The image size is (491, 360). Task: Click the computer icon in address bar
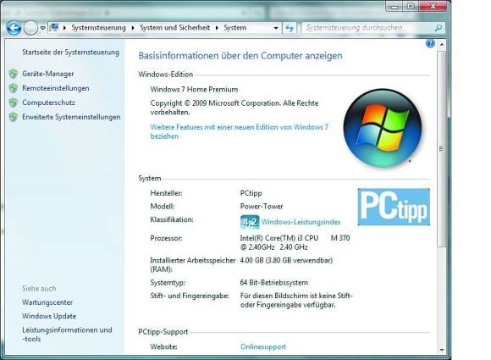point(54,28)
